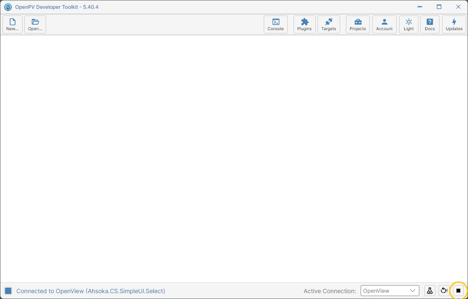Maximize the OpenPV Developer Toolkit window
Image resolution: width=468 pixels, height=299 pixels.
[439, 7]
